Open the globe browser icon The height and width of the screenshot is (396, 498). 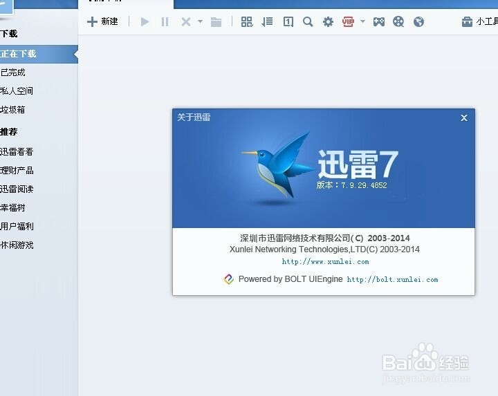click(418, 22)
